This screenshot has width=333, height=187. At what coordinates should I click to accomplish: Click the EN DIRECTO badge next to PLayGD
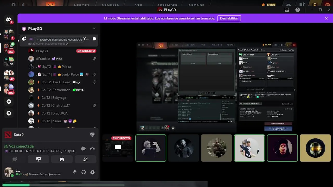click(x=86, y=51)
